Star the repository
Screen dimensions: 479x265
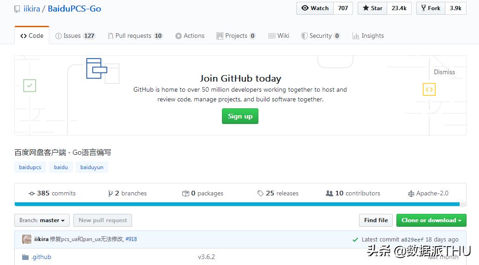click(372, 8)
